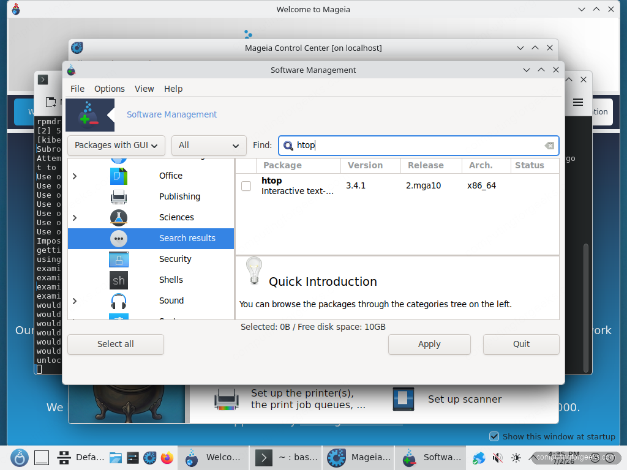Click the Apply button

pyautogui.click(x=429, y=345)
